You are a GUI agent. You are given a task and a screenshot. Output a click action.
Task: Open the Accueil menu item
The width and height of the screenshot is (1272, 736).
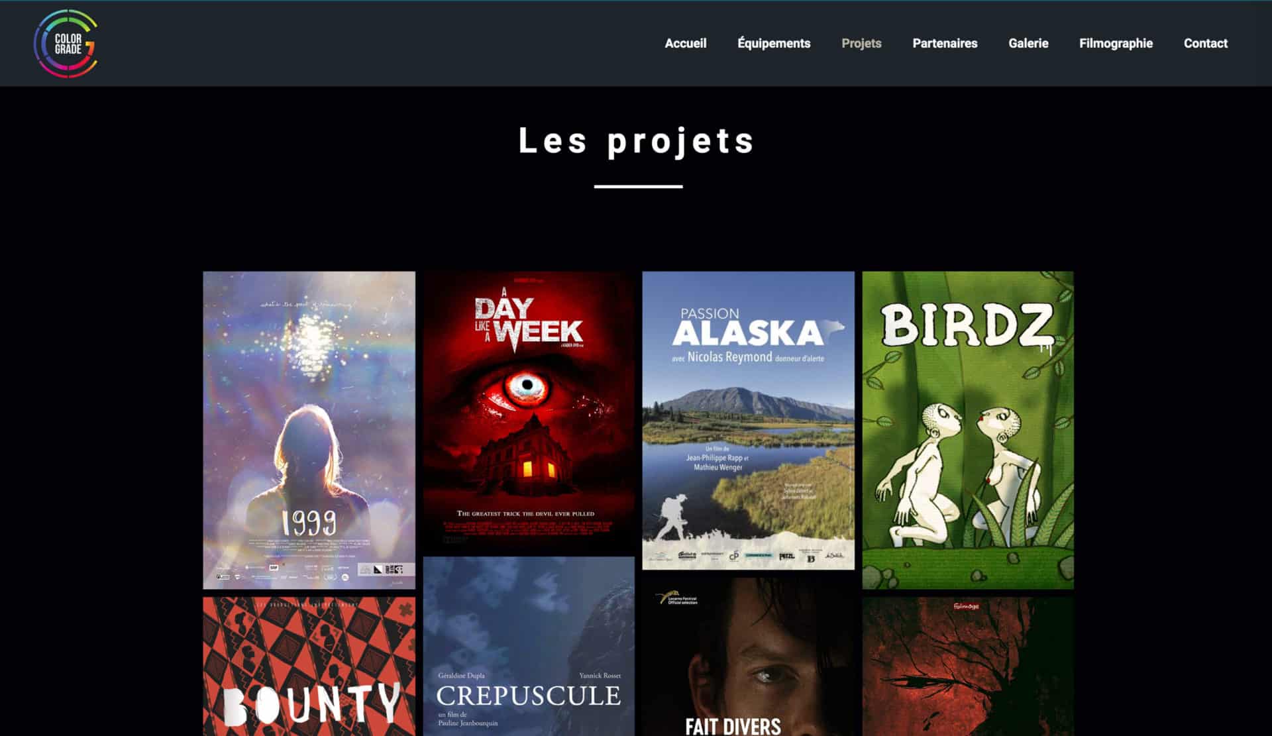point(685,43)
